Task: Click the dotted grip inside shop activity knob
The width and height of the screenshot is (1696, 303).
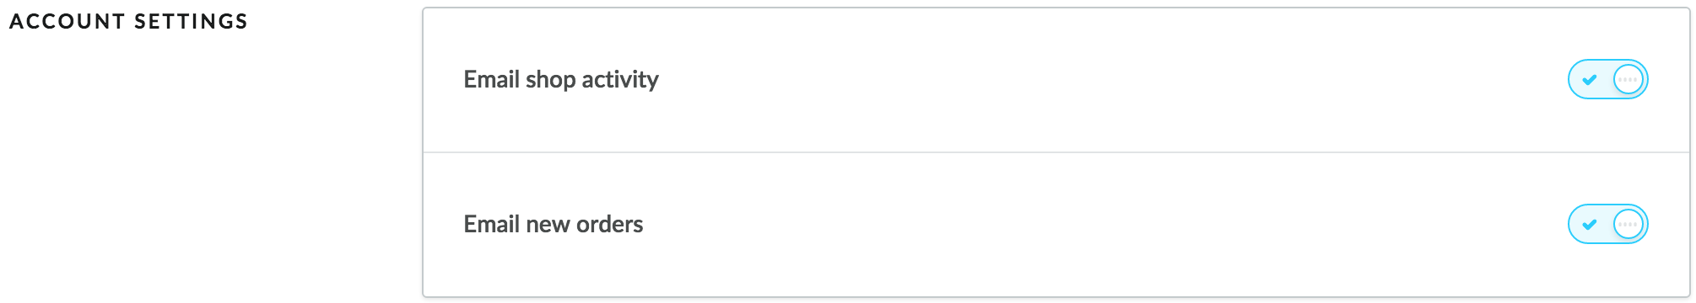Action: click(1628, 80)
